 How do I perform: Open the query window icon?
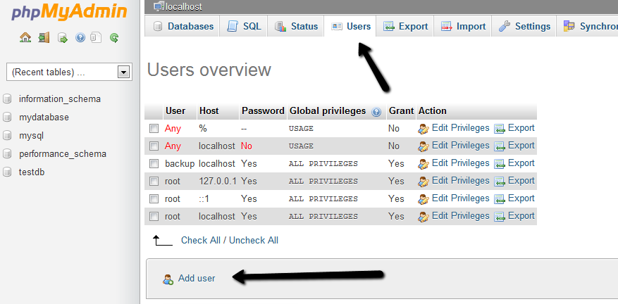pyautogui.click(x=62, y=37)
